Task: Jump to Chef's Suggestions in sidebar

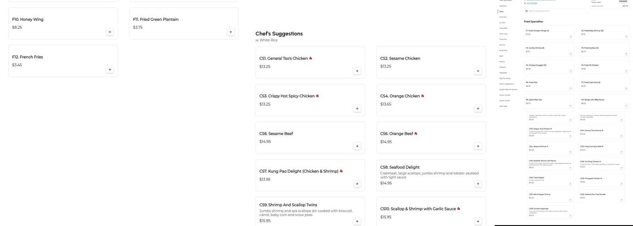Action: pyautogui.click(x=506, y=84)
